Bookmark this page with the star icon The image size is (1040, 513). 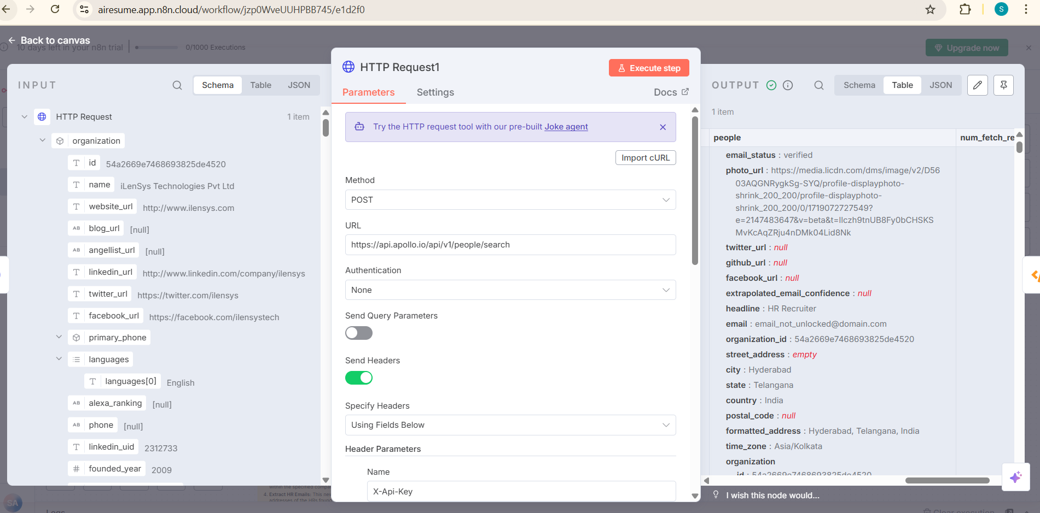pyautogui.click(x=930, y=9)
